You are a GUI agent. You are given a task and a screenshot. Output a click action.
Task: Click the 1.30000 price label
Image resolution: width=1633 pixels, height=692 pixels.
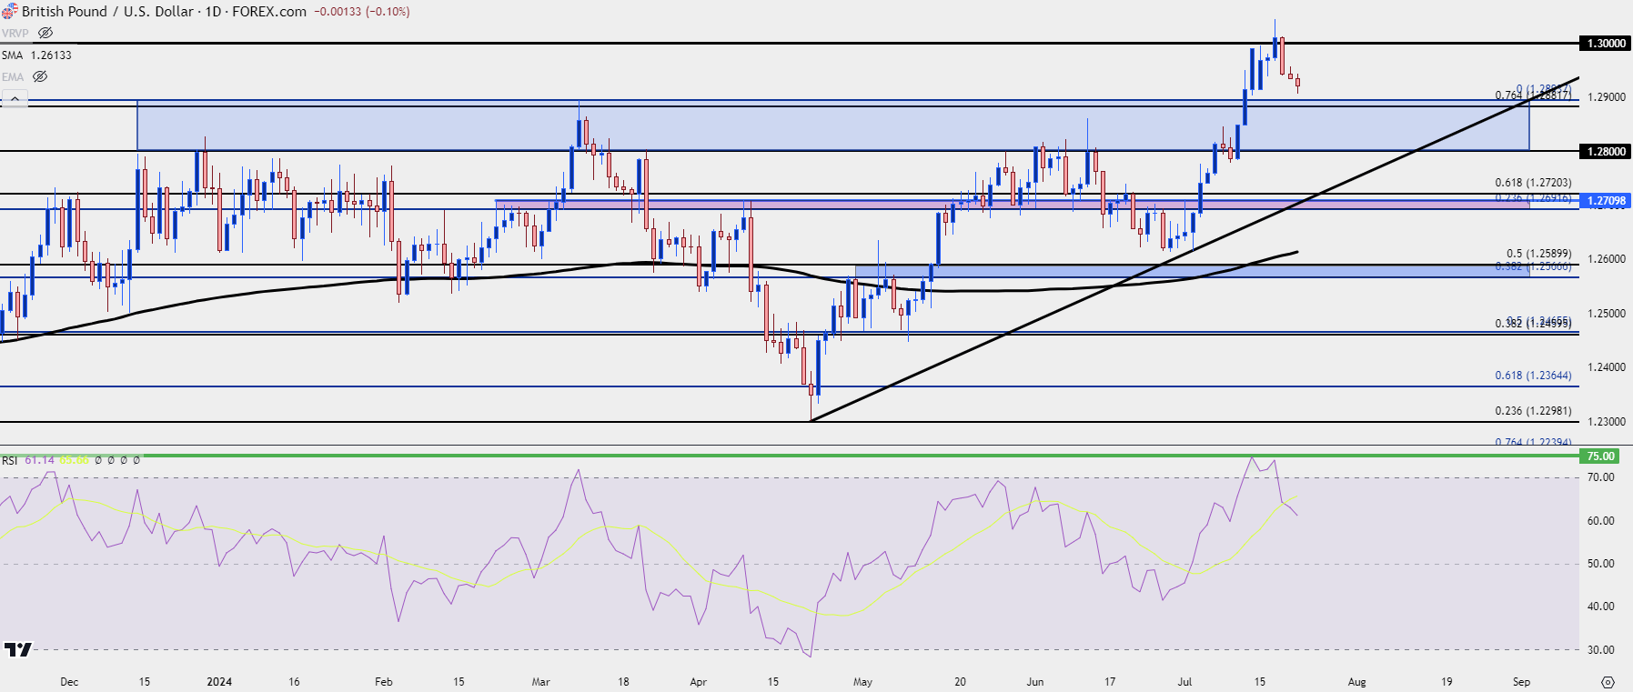(1607, 43)
